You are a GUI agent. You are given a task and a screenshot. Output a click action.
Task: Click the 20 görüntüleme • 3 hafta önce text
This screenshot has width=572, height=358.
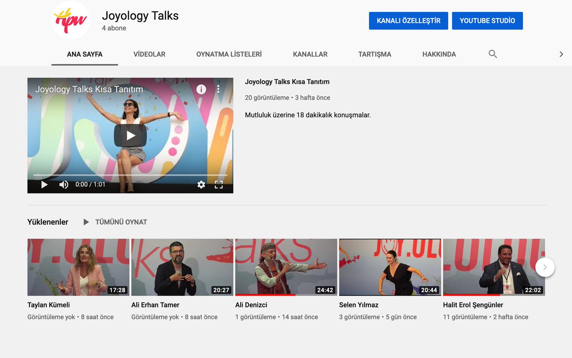287,98
